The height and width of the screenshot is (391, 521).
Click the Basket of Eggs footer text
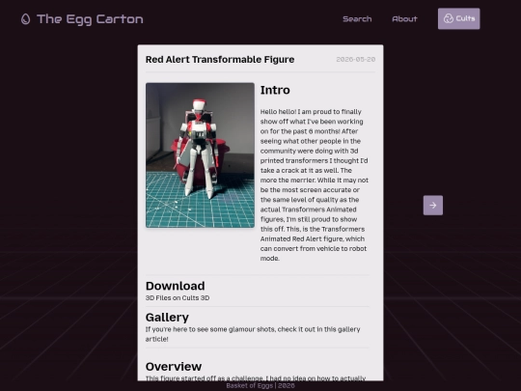(260, 385)
